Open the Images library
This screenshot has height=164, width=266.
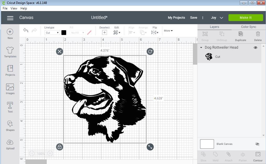click(10, 89)
